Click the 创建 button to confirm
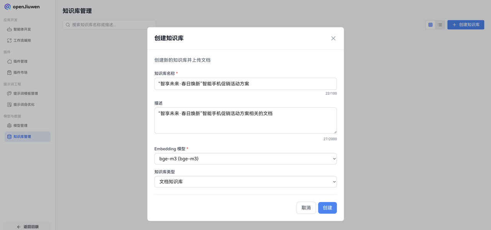Image resolution: width=491 pixels, height=230 pixels. pos(327,207)
